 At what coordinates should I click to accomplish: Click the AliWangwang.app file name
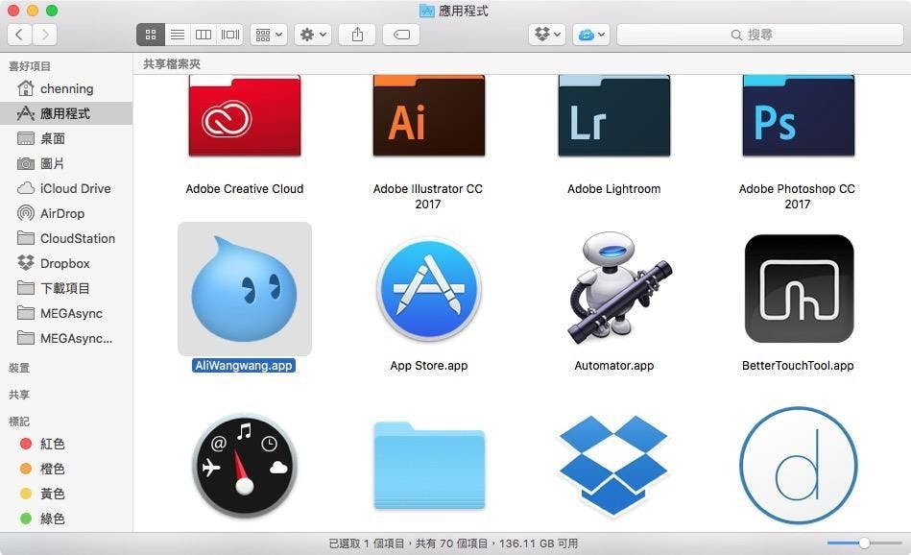pos(244,366)
